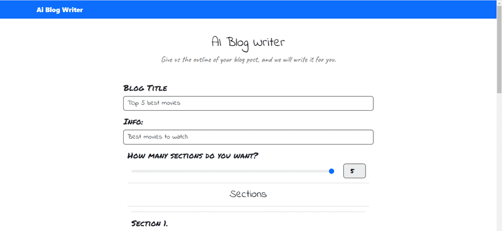Click the vertical scrollbar thumb
Image resolution: width=502 pixels, height=231 pixels.
pos(499,50)
